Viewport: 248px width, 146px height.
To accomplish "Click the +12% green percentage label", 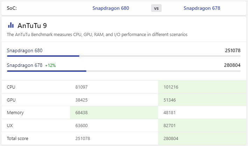I will (x=50, y=65).
